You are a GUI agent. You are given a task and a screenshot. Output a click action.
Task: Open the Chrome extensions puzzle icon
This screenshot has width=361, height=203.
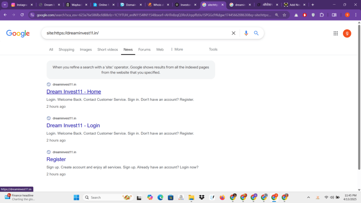coord(322,15)
